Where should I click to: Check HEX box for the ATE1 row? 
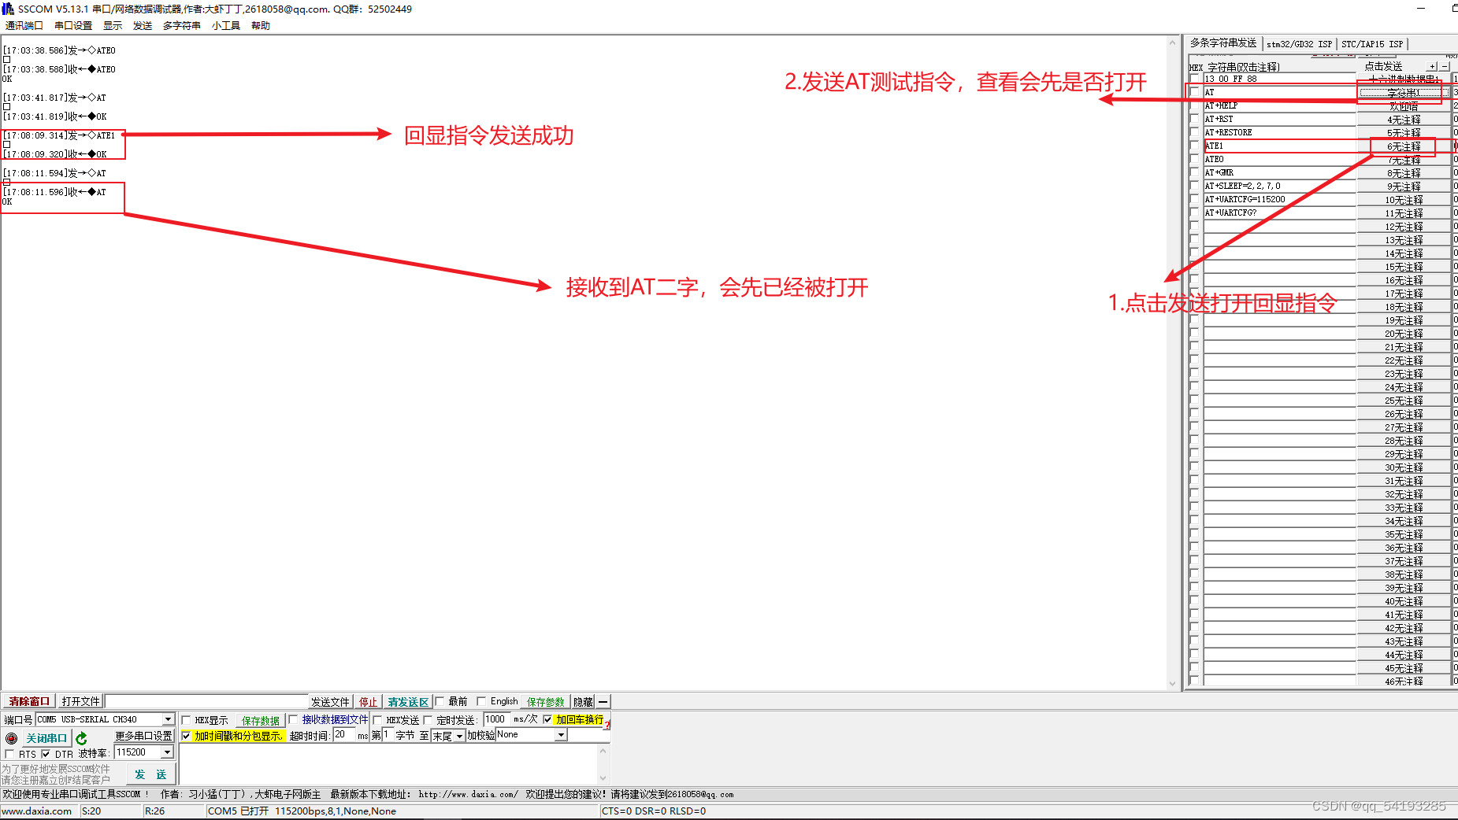coord(1194,146)
